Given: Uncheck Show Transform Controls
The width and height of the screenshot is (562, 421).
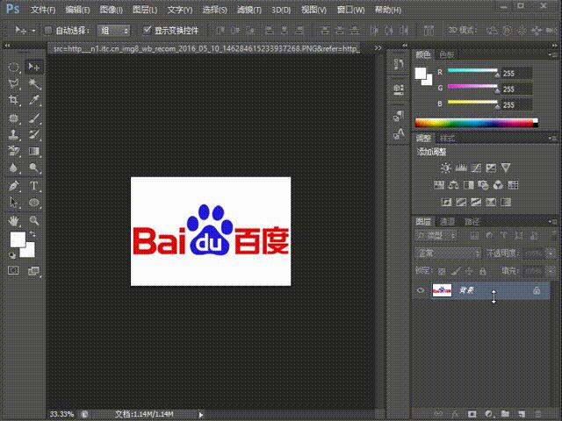Looking at the screenshot, I should (147, 30).
